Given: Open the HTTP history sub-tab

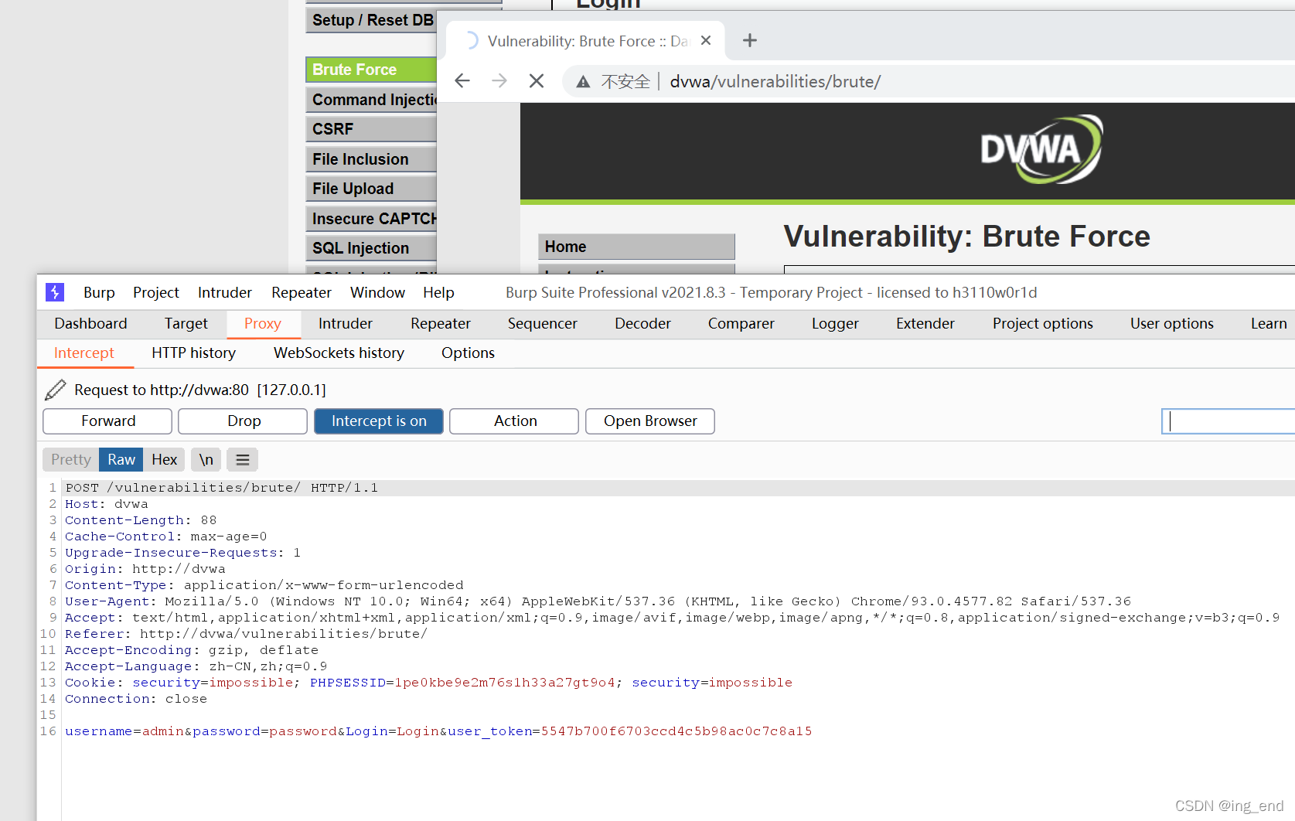Looking at the screenshot, I should click(x=193, y=353).
